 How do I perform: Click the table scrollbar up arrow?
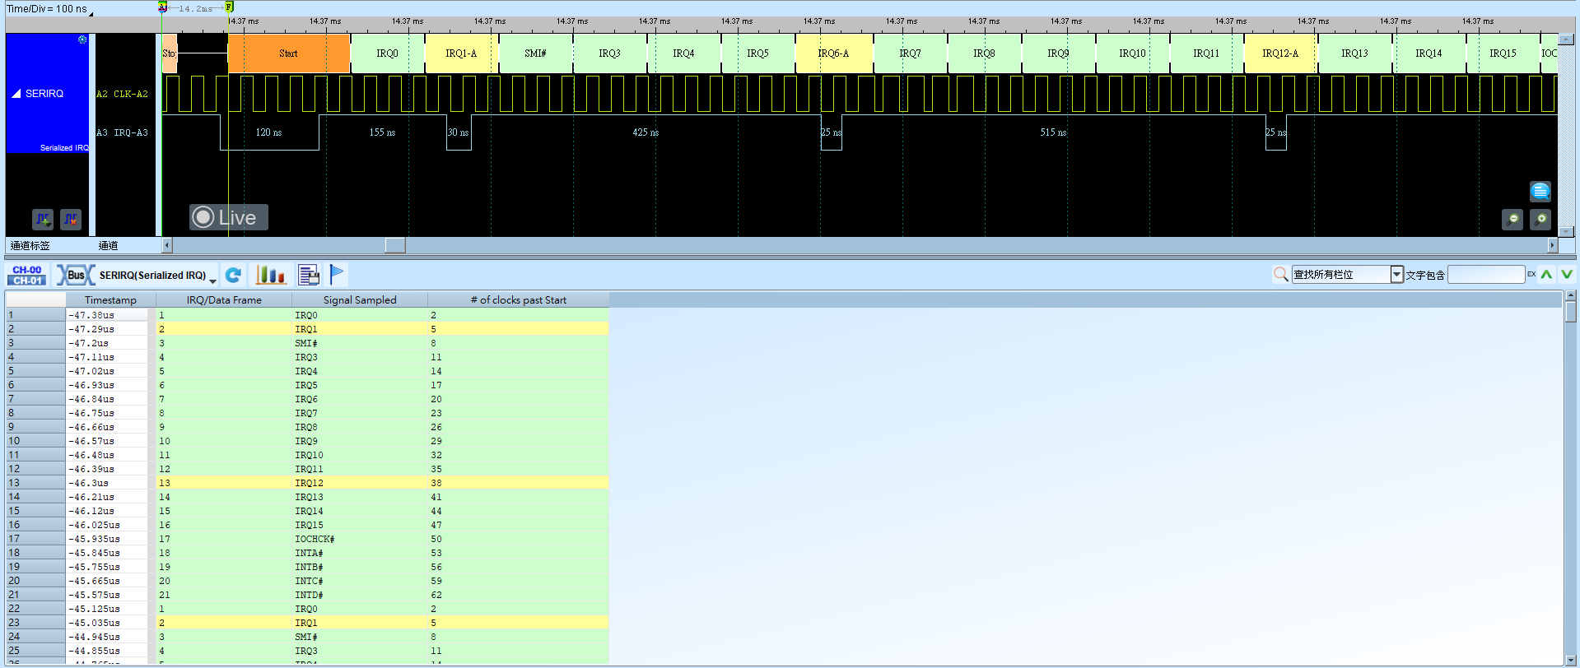[1571, 295]
